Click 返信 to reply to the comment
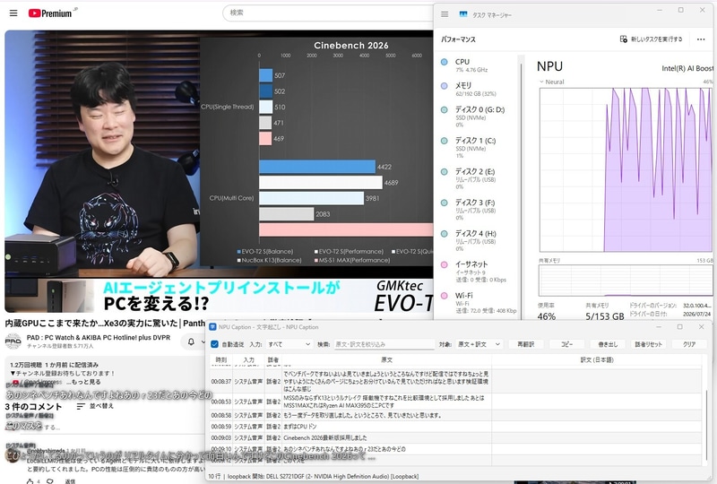The width and height of the screenshot is (717, 484). 70,481
